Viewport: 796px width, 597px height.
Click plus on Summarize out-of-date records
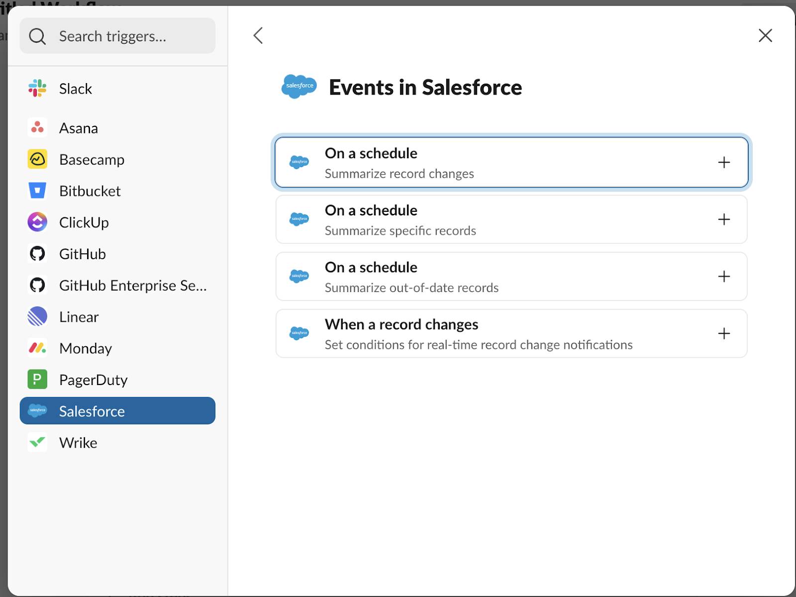click(x=724, y=276)
